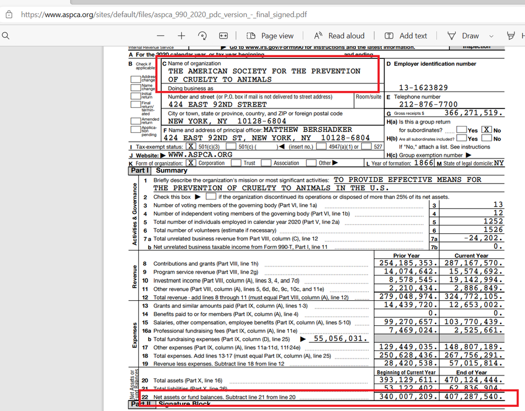
Task: Click prior year total revenue 279,048,974
Action: point(408,297)
